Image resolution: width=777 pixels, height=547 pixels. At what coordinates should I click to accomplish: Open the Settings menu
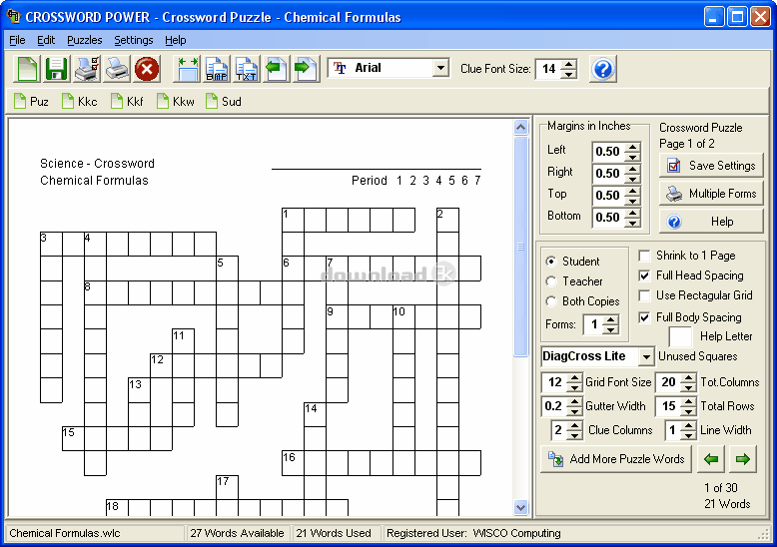tap(134, 40)
